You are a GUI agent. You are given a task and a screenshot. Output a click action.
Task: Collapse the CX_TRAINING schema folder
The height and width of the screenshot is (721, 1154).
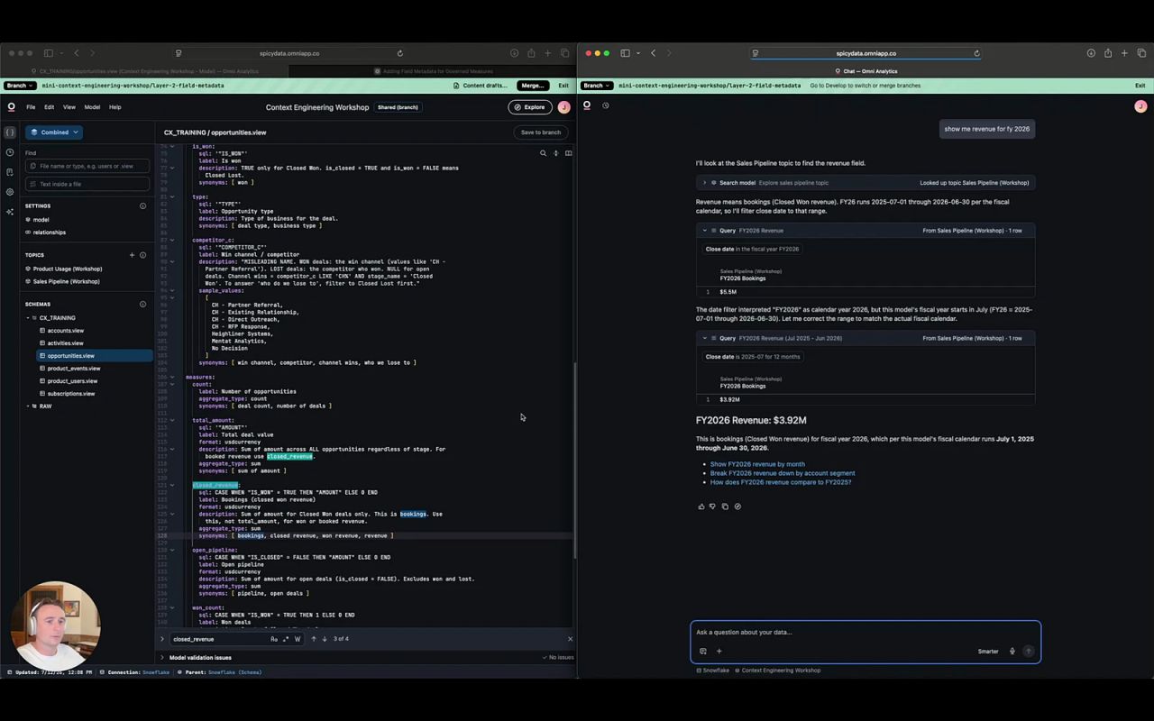(x=28, y=318)
